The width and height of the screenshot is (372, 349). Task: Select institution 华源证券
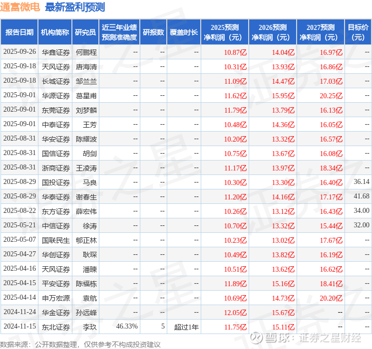[x=56, y=96]
